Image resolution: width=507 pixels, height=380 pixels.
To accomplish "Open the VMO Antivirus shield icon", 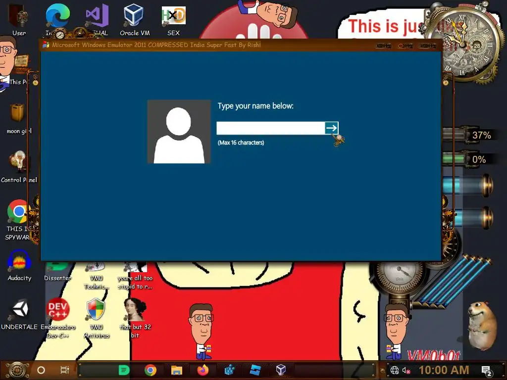I will [97, 318].
